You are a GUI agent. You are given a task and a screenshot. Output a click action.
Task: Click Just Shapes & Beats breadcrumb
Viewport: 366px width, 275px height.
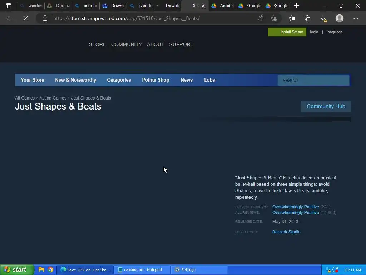(91, 98)
